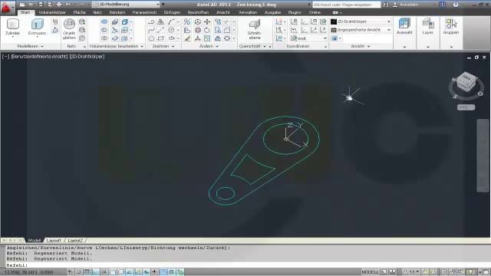Pick the arc drawing tool

click(171, 22)
